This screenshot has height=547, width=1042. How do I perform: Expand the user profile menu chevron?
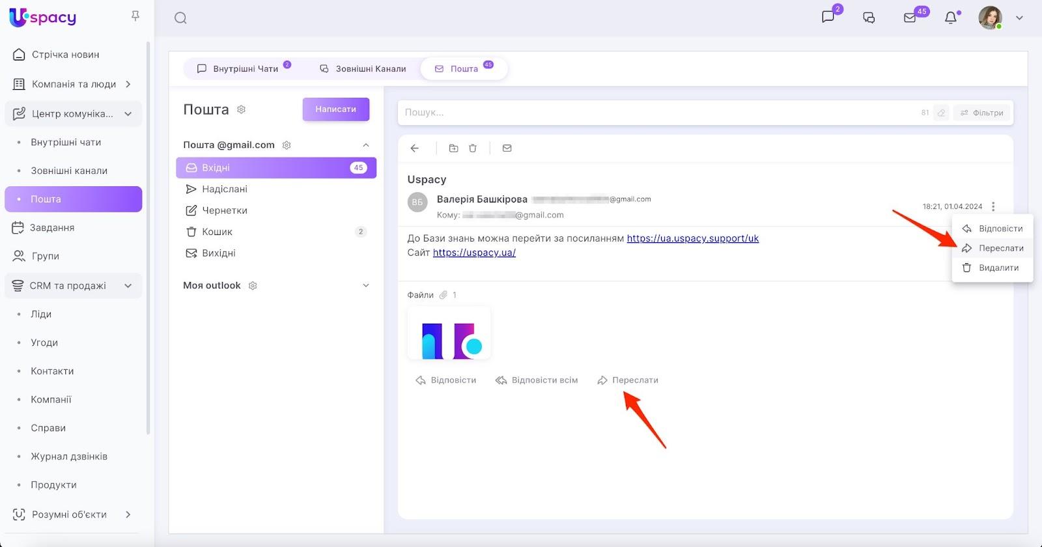[x=1020, y=18]
